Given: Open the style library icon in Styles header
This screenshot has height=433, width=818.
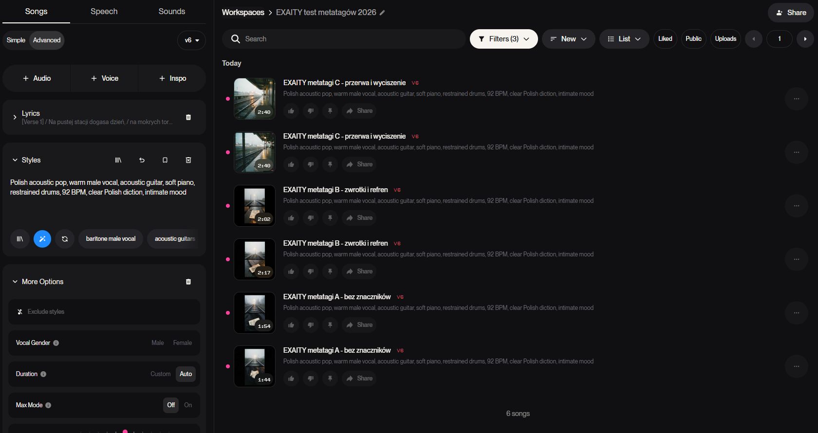Looking at the screenshot, I should tap(118, 160).
